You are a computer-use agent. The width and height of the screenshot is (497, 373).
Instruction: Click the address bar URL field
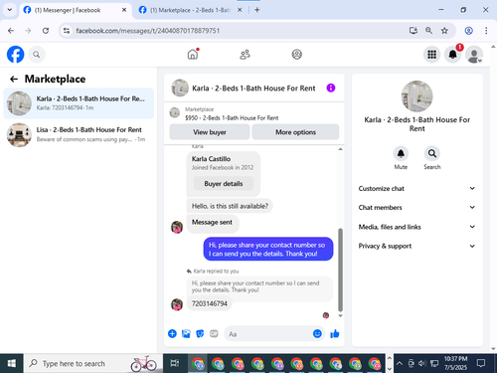[x=239, y=31]
